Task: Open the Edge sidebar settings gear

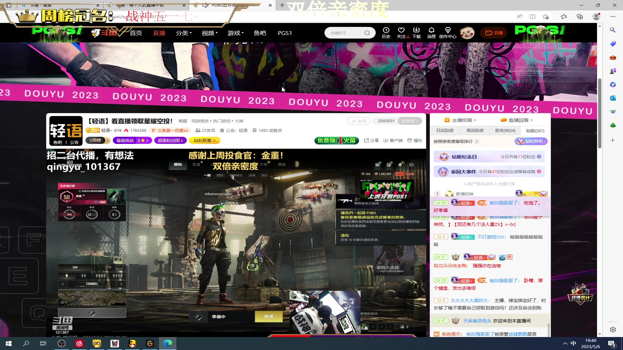Action: [613, 329]
